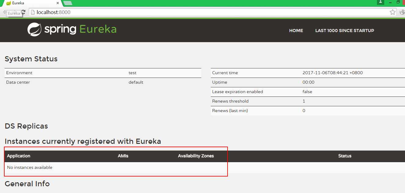Click the Availability Zones column header
This screenshot has width=405, height=193.
(x=196, y=156)
